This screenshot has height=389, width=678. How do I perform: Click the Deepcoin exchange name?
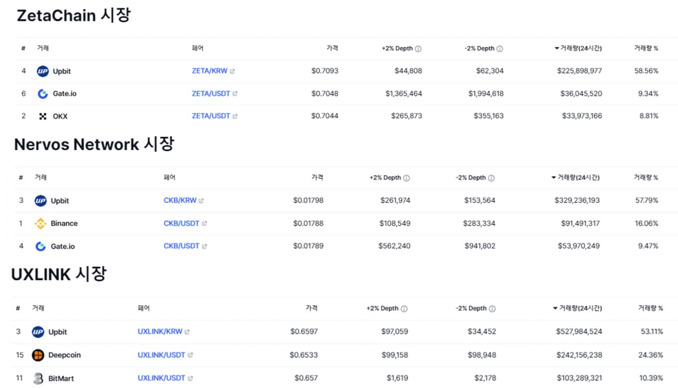pos(65,355)
